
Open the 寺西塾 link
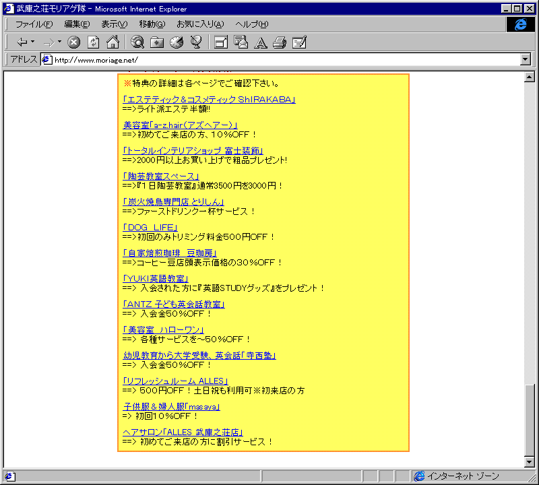(199, 356)
